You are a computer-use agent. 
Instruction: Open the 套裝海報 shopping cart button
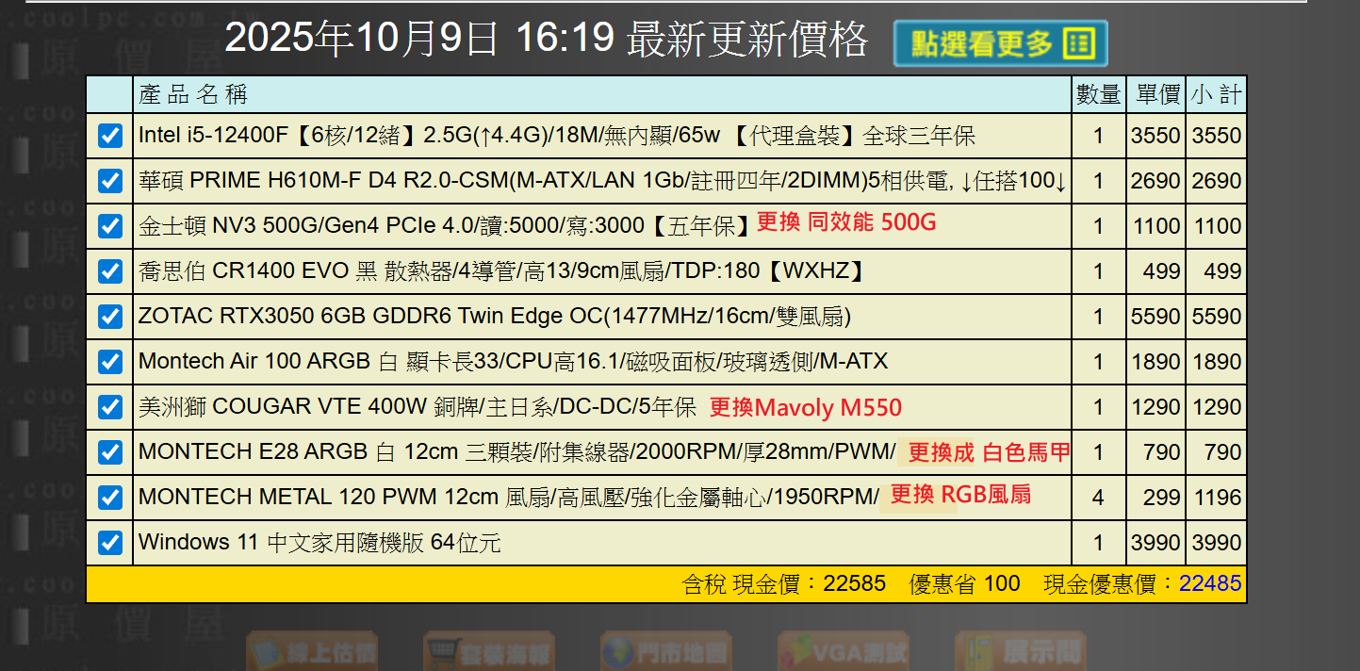pyautogui.click(x=488, y=651)
